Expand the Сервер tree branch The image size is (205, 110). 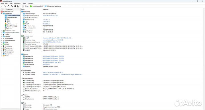click(x=2, y=35)
